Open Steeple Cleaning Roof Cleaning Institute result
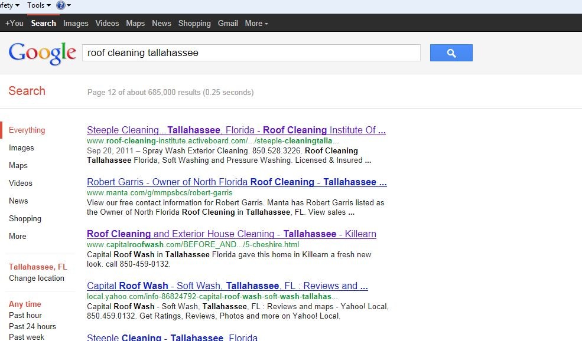This screenshot has height=341, width=582. (x=236, y=130)
